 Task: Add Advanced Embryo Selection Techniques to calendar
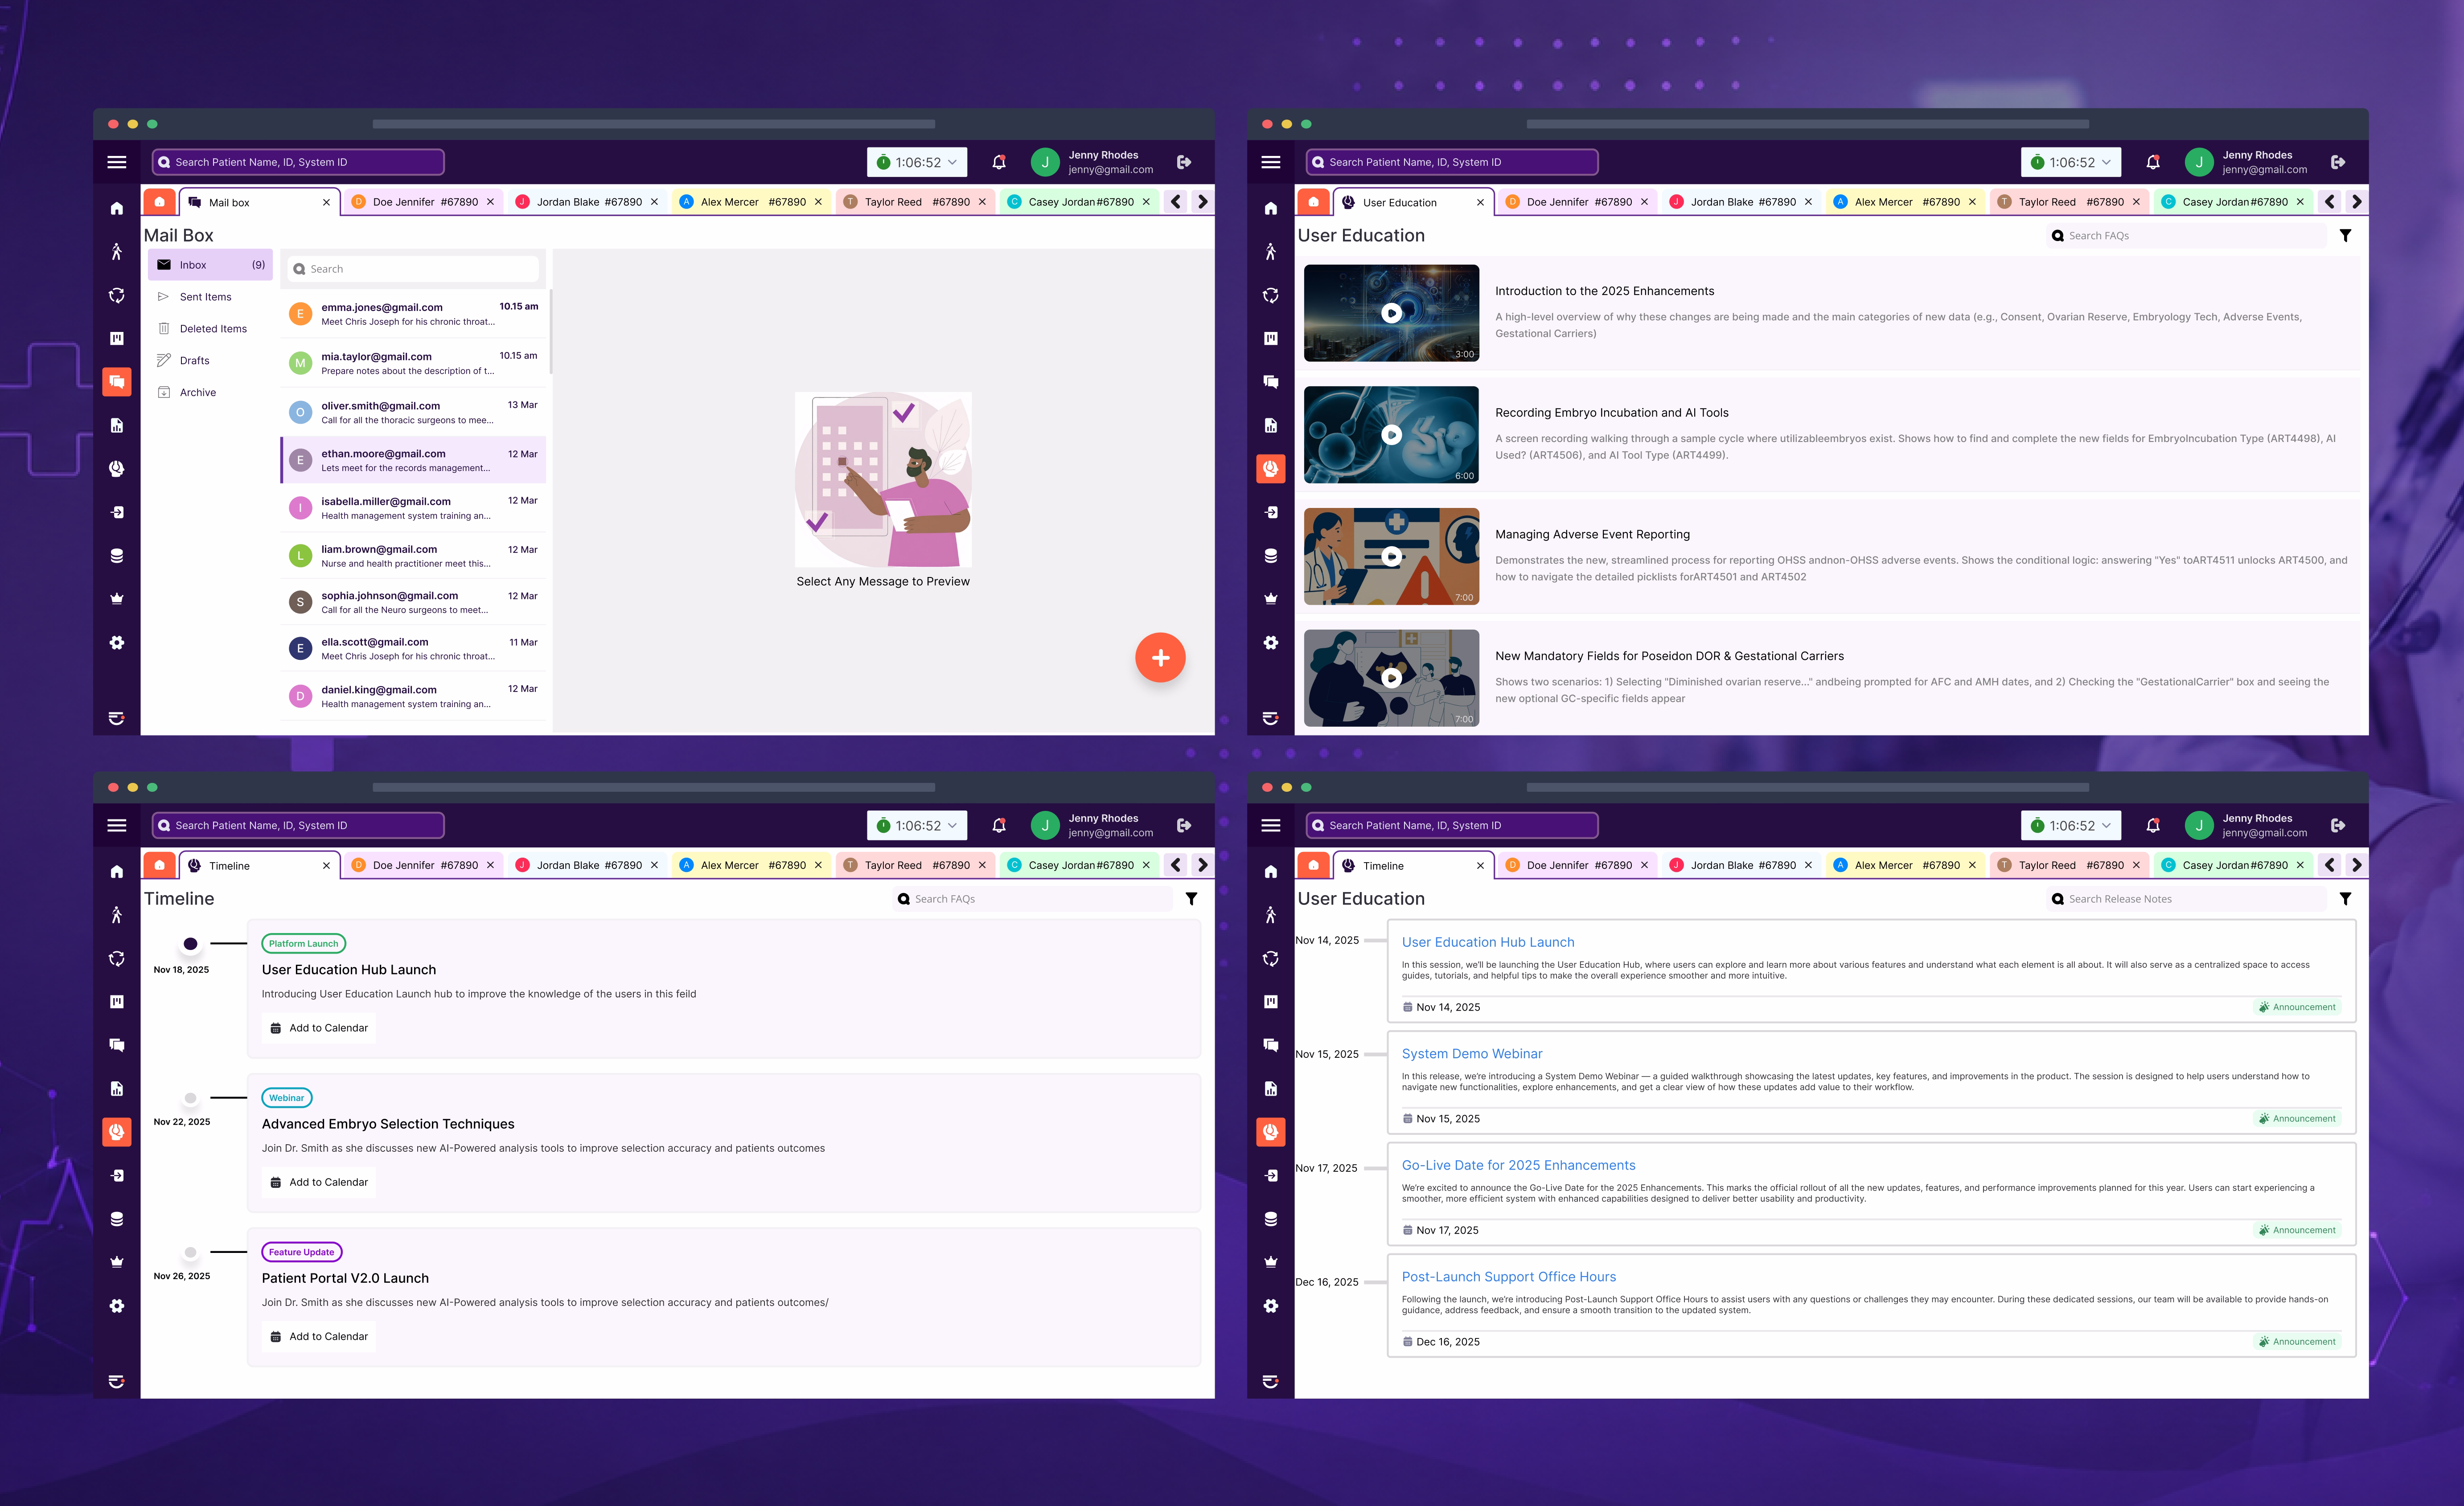point(319,1182)
